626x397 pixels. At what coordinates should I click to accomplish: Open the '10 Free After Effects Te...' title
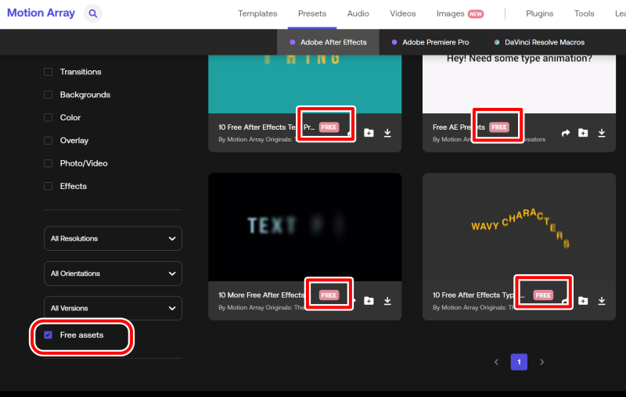pyautogui.click(x=266, y=127)
